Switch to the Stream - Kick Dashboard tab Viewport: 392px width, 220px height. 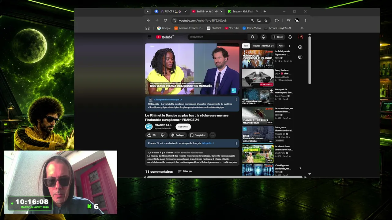pyautogui.click(x=243, y=12)
